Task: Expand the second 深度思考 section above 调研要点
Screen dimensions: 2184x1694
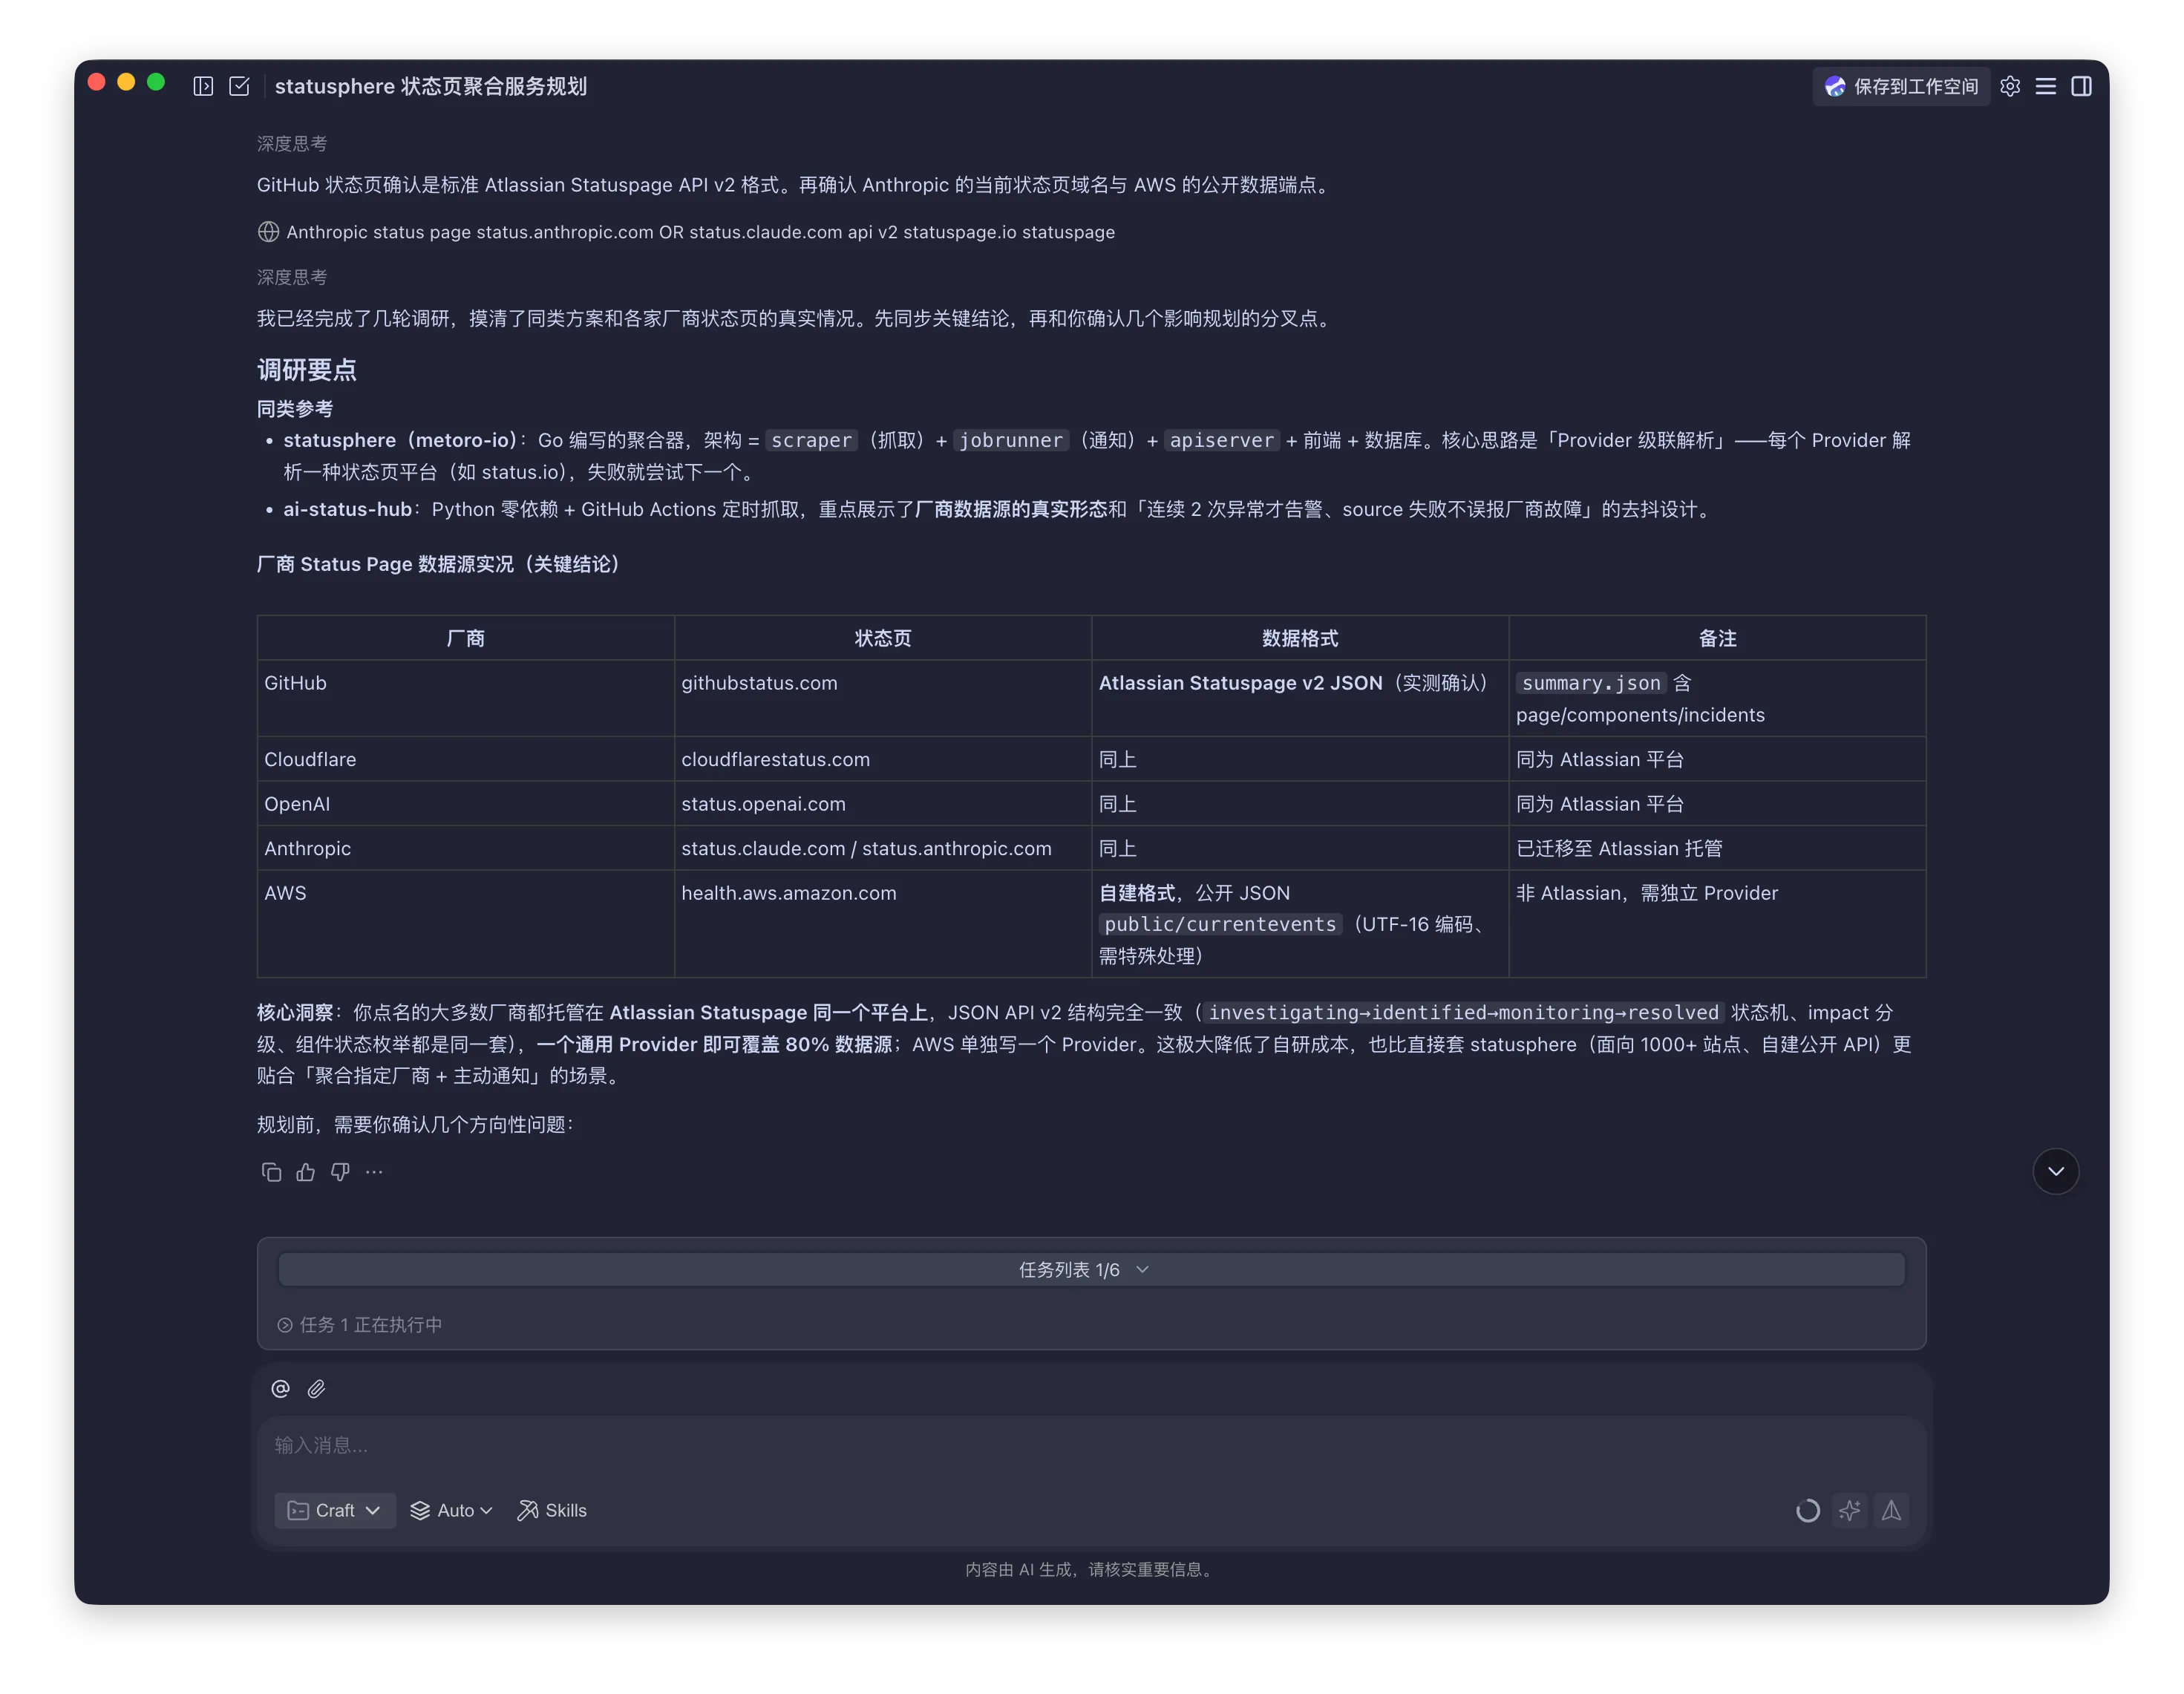Action: (292, 277)
